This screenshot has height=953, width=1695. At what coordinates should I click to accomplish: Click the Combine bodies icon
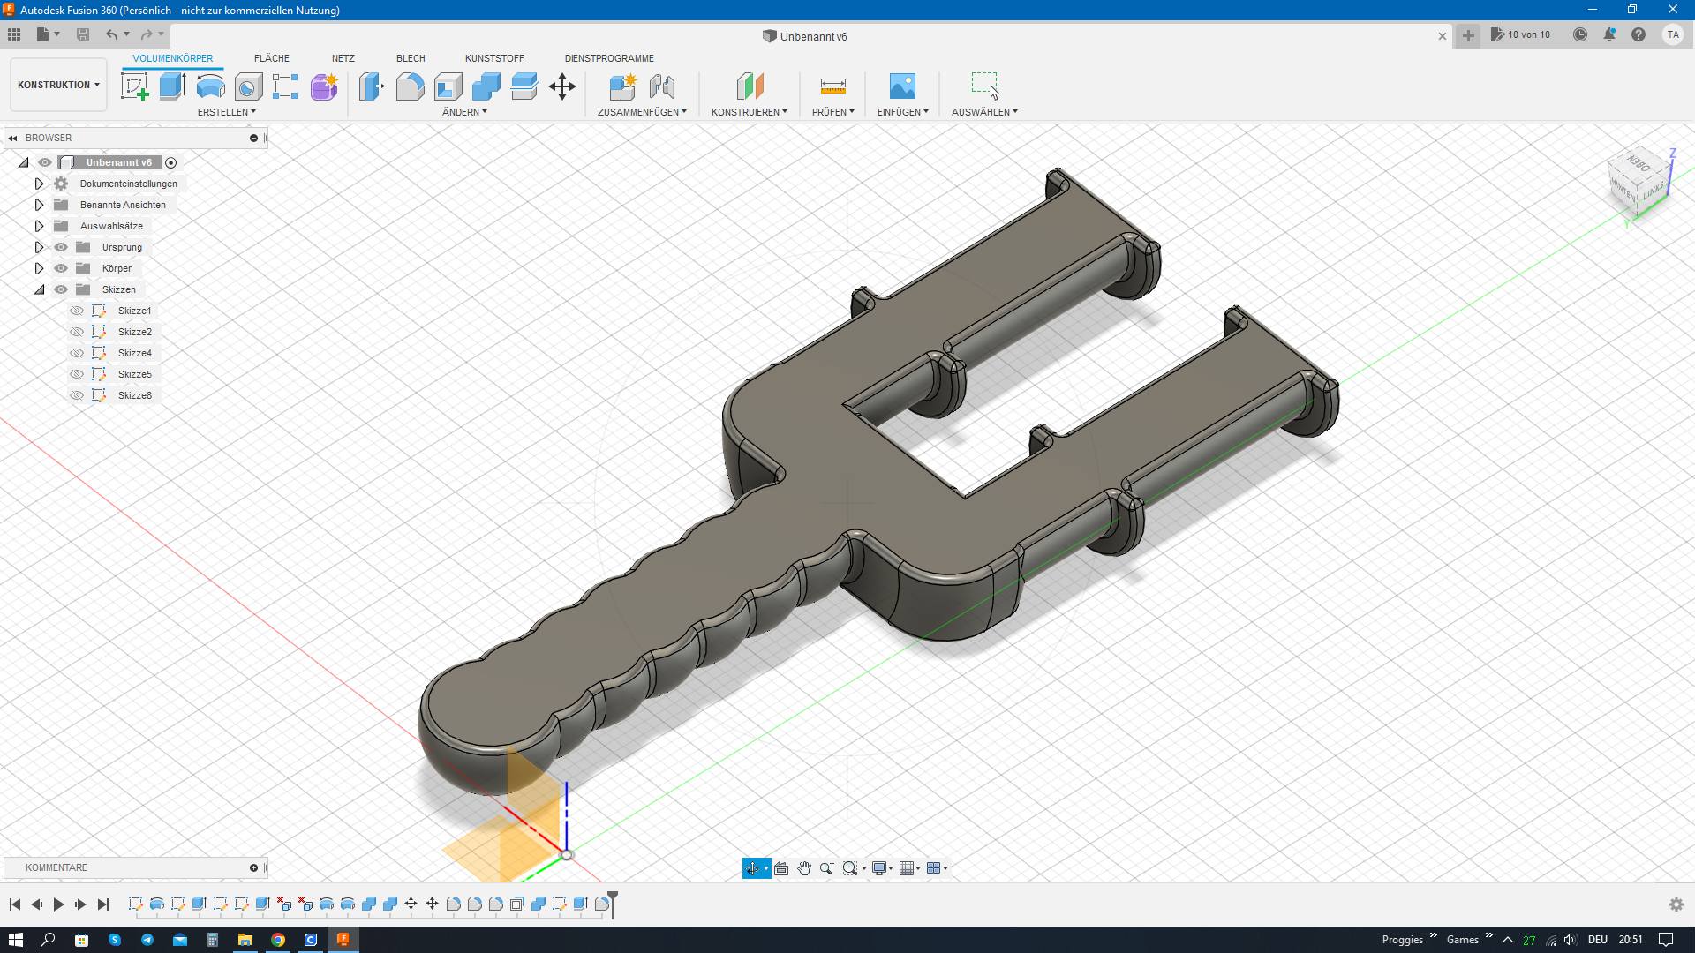pos(486,86)
